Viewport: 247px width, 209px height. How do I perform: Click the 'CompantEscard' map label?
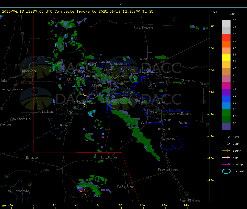point(180,114)
